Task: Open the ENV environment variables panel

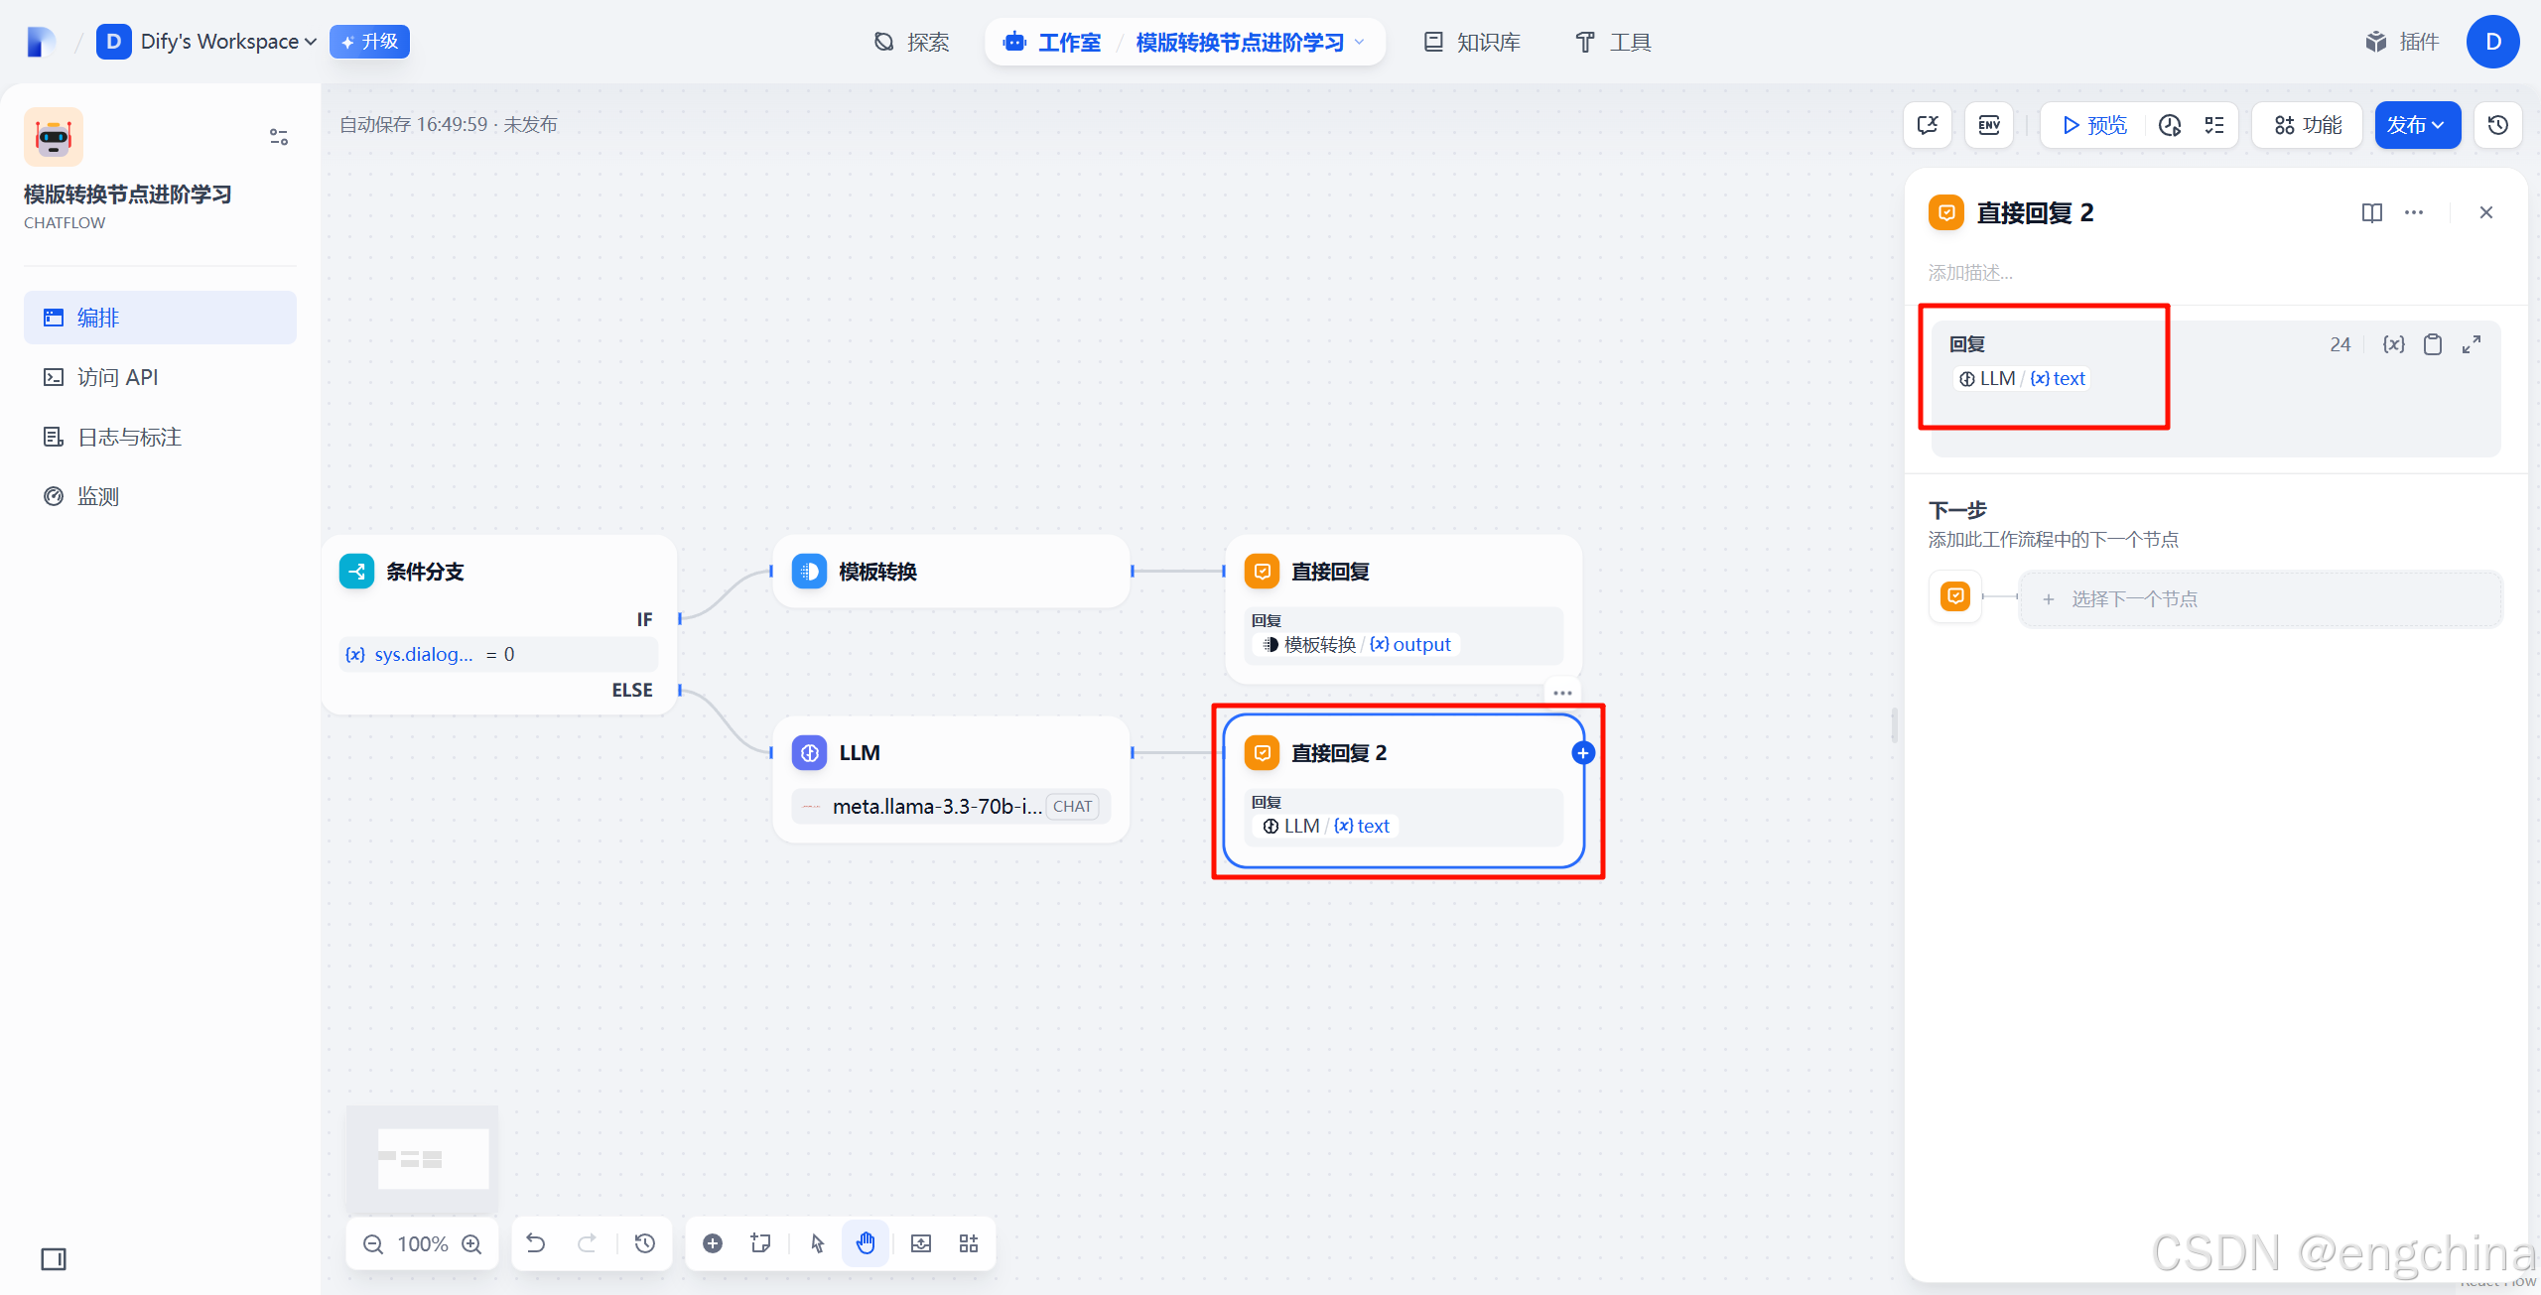Action: 1989,125
